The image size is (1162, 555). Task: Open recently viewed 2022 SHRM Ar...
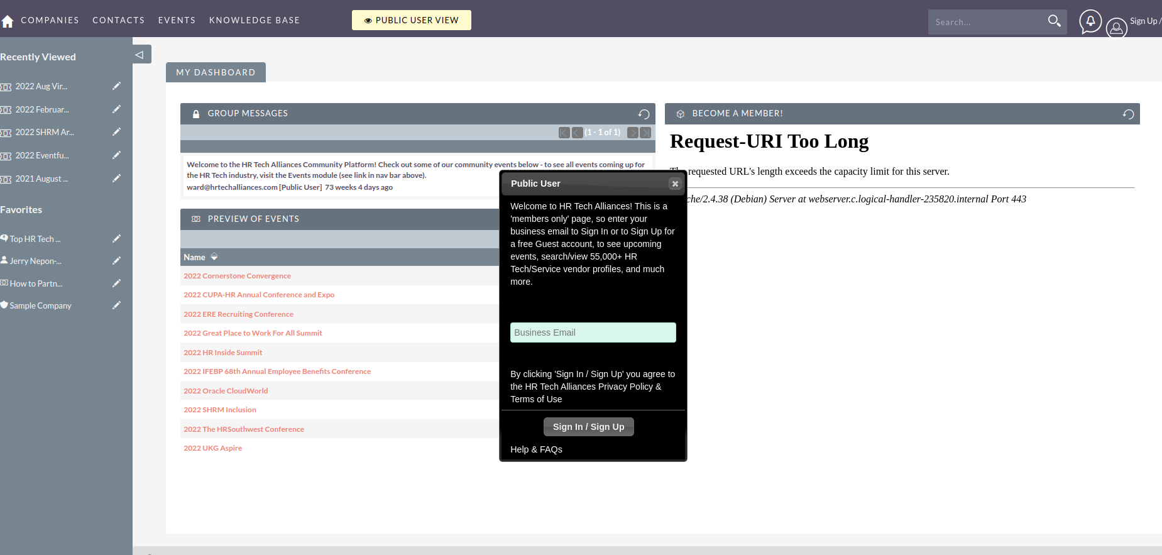(x=45, y=132)
